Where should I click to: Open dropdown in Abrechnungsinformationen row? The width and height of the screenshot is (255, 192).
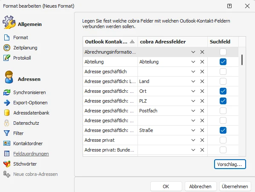pos(193,52)
